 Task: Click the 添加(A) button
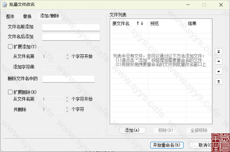click(x=132, y=130)
